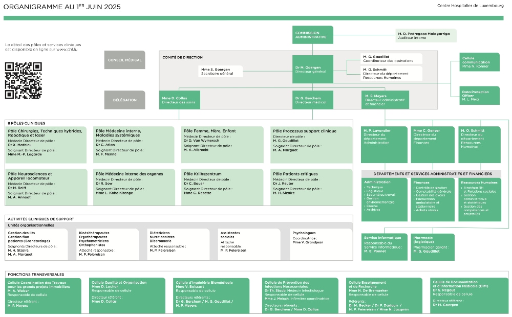Select Dr G. Berchem Directeur médical

pyautogui.click(x=312, y=100)
